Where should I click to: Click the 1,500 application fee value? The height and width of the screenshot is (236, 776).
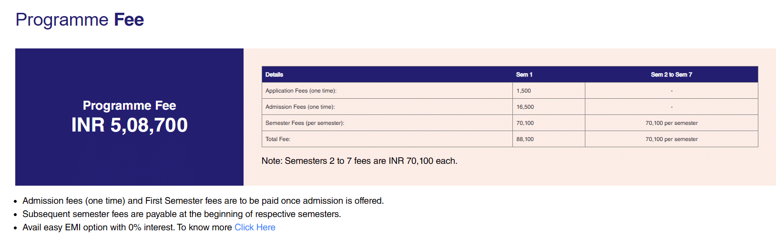point(523,91)
